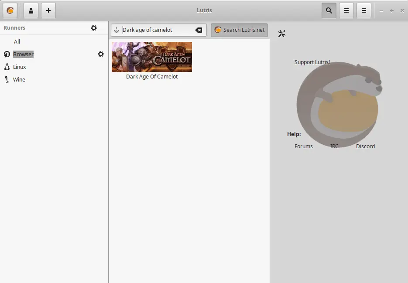408x283 pixels.
Task: Select the Linux runner
Action: tap(20, 67)
